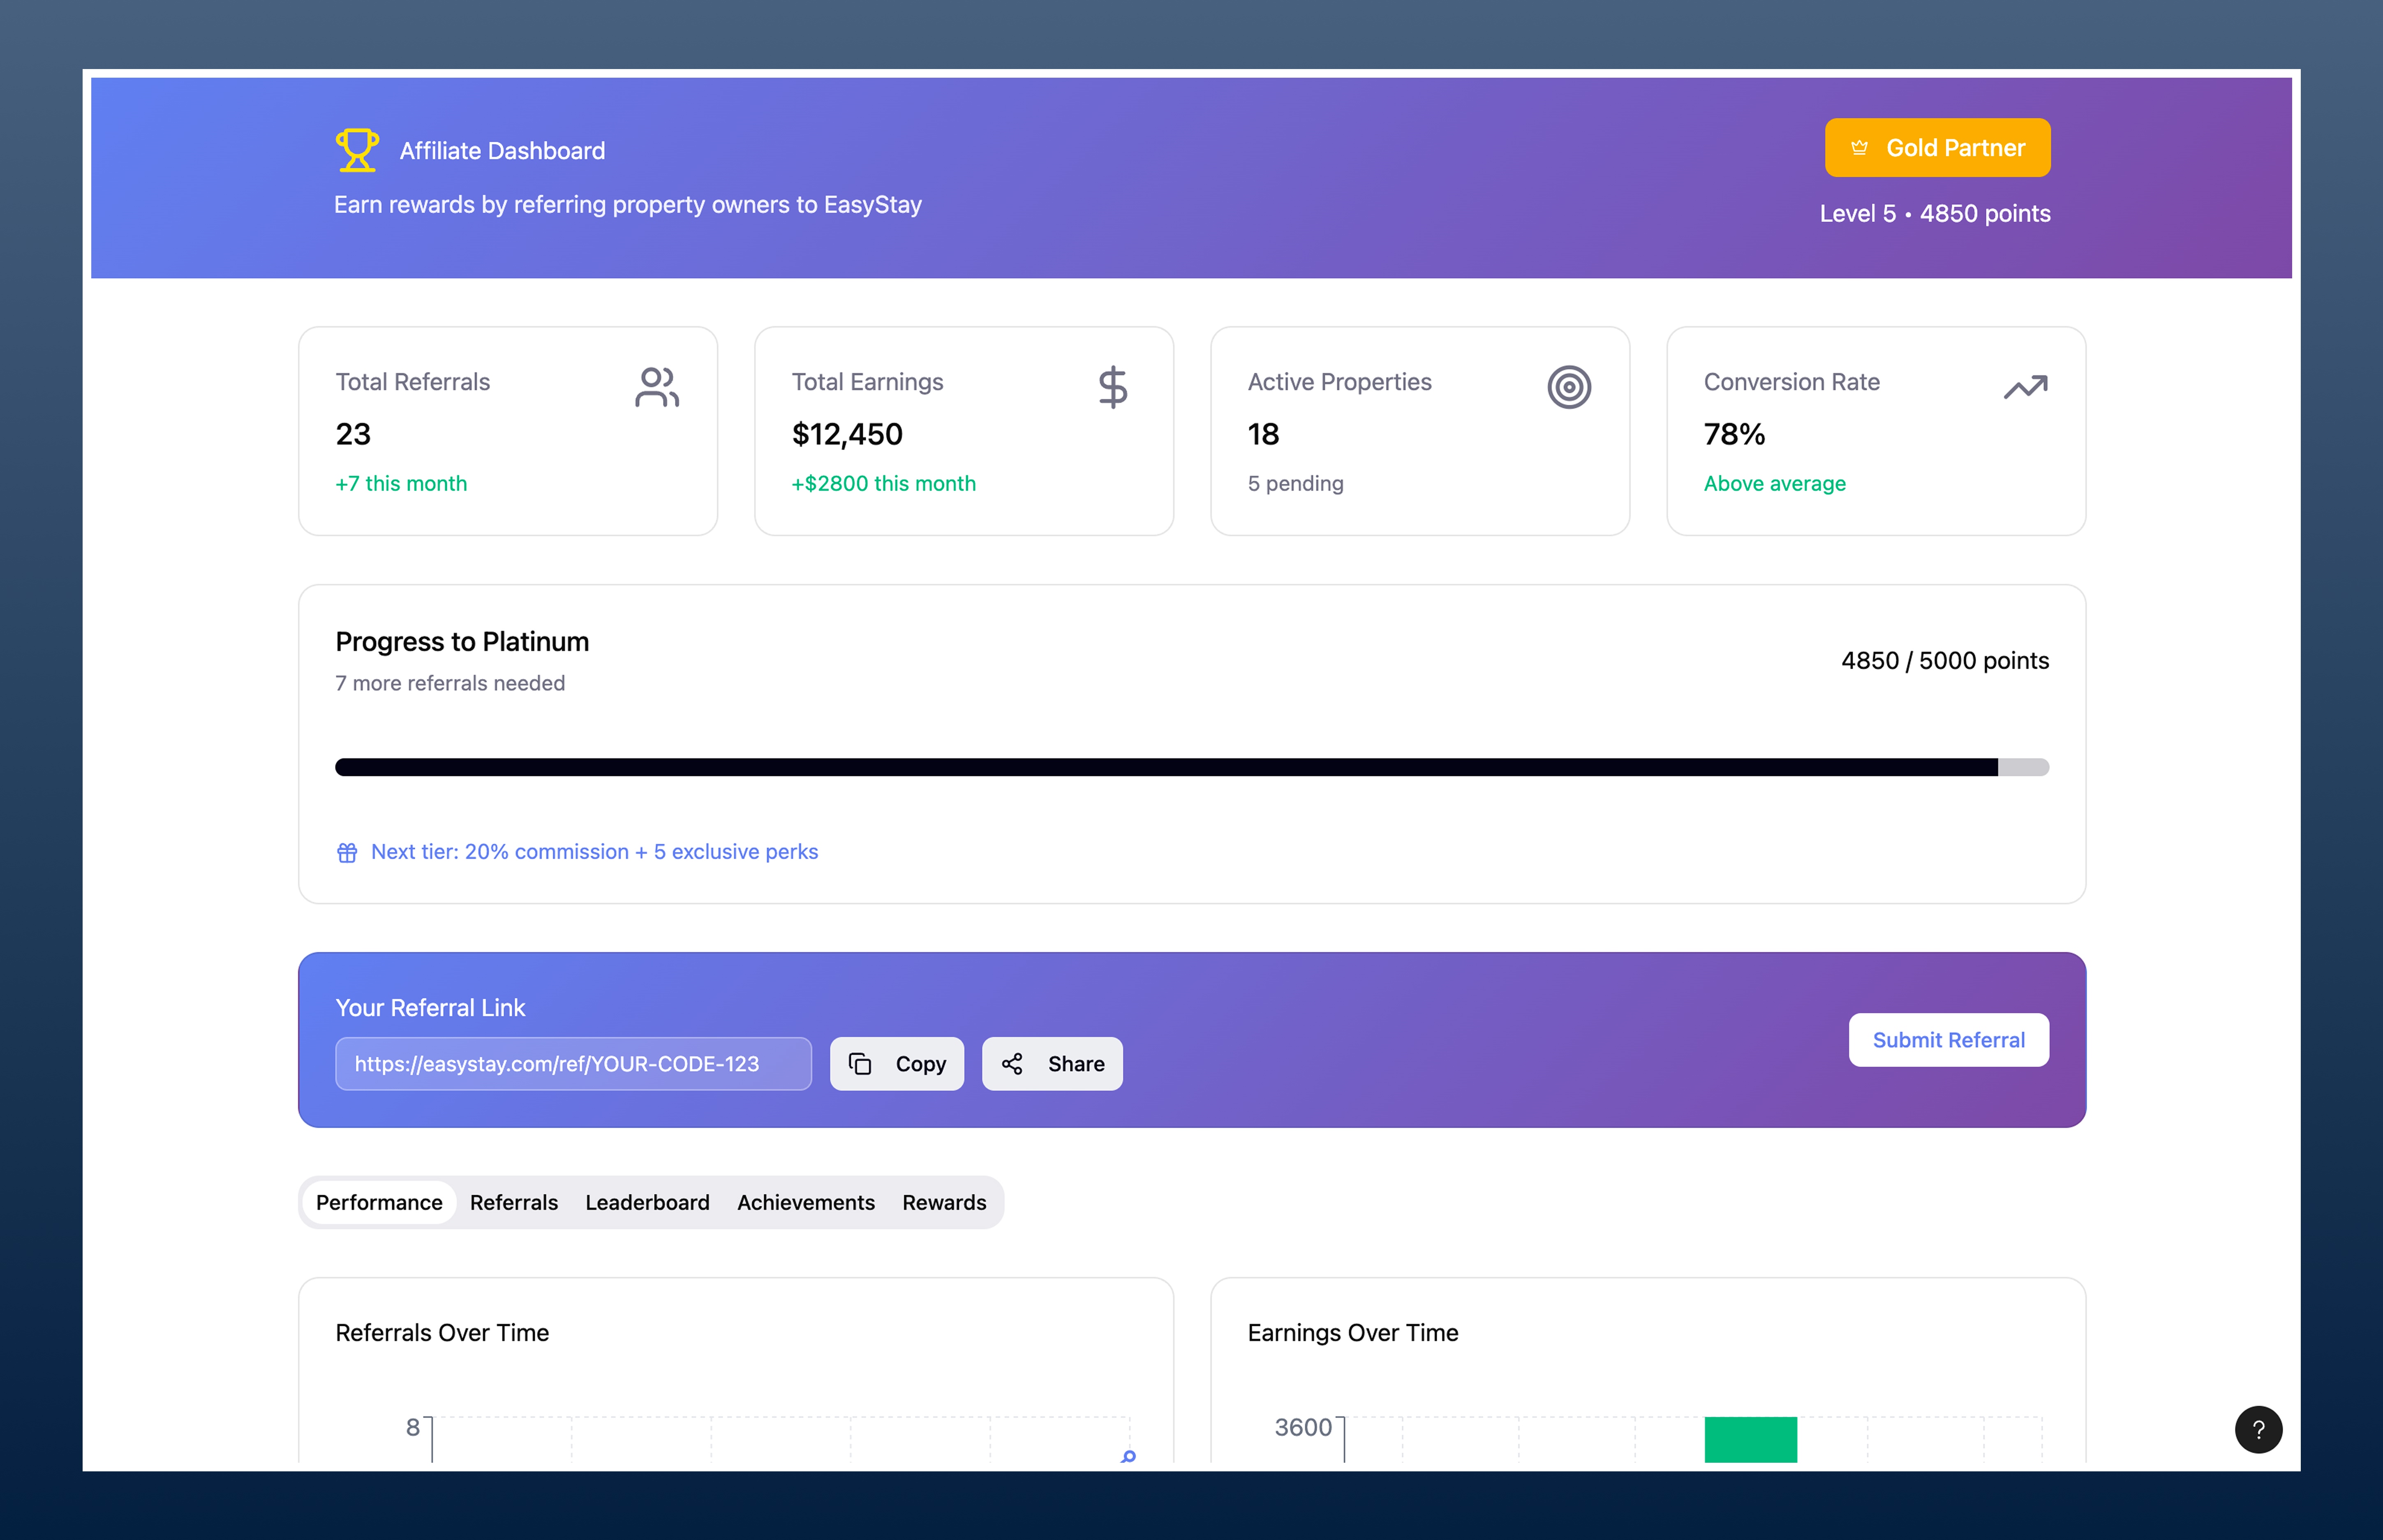Click the people icon on Total Referrals card
Screen dimensions: 2383x1540
click(x=656, y=387)
